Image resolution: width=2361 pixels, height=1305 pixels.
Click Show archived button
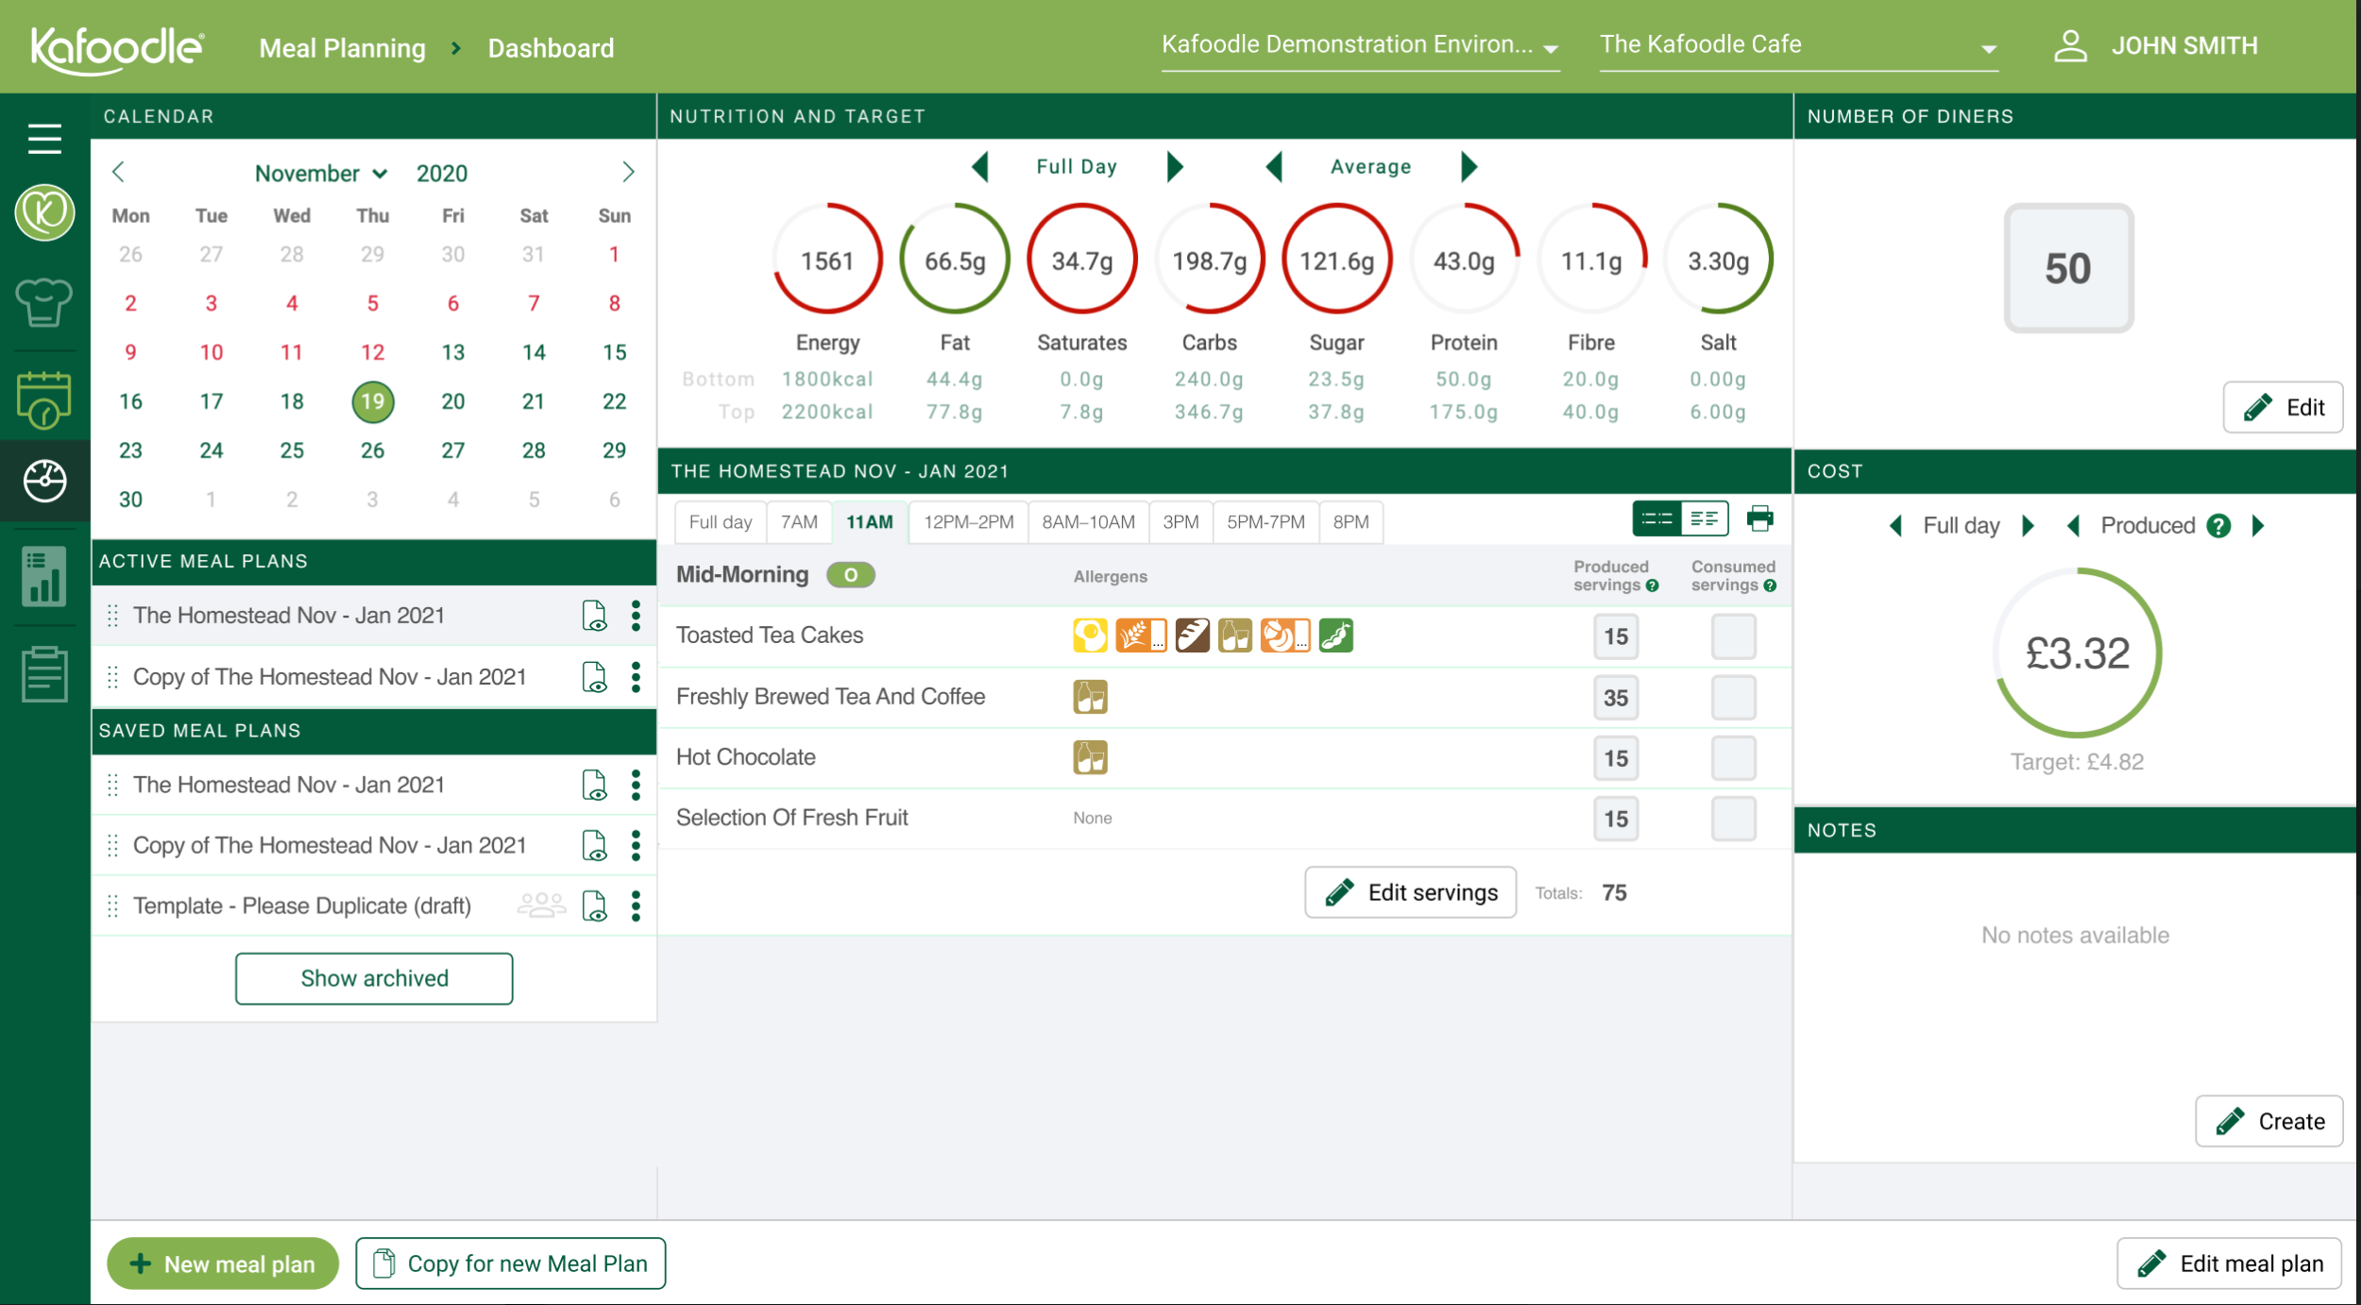374,978
